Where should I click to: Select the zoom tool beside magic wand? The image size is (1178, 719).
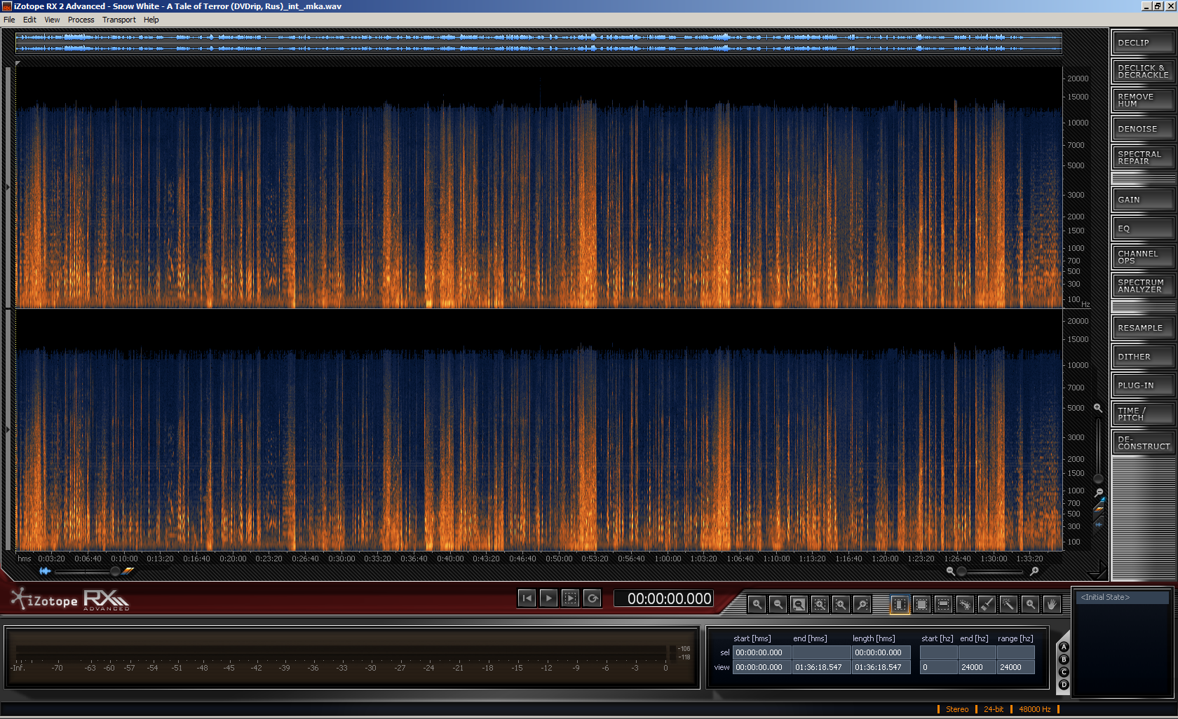1030,604
